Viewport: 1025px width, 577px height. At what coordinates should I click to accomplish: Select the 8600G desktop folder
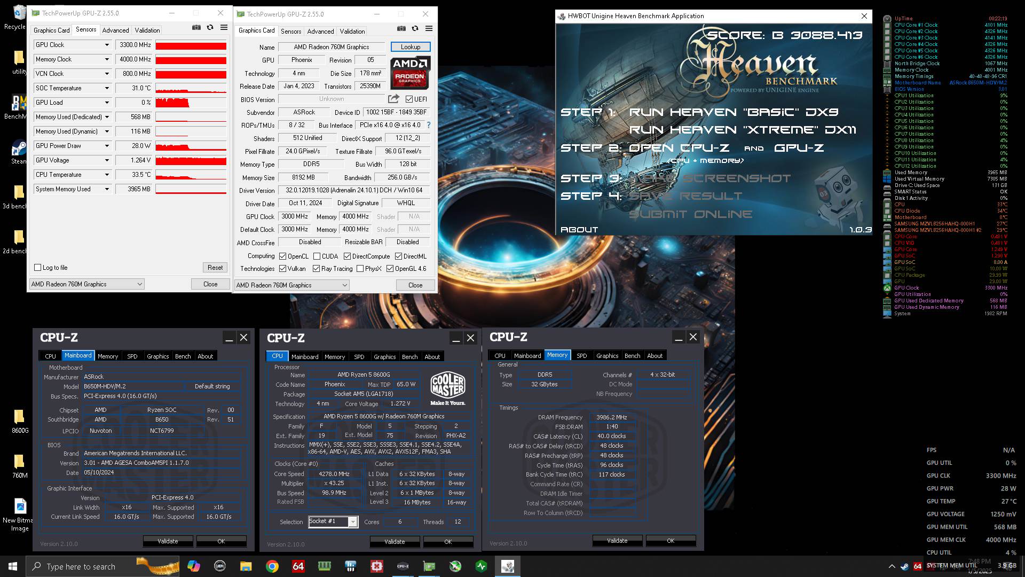pos(19,421)
